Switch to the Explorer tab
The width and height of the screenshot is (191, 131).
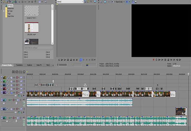pos(30,65)
